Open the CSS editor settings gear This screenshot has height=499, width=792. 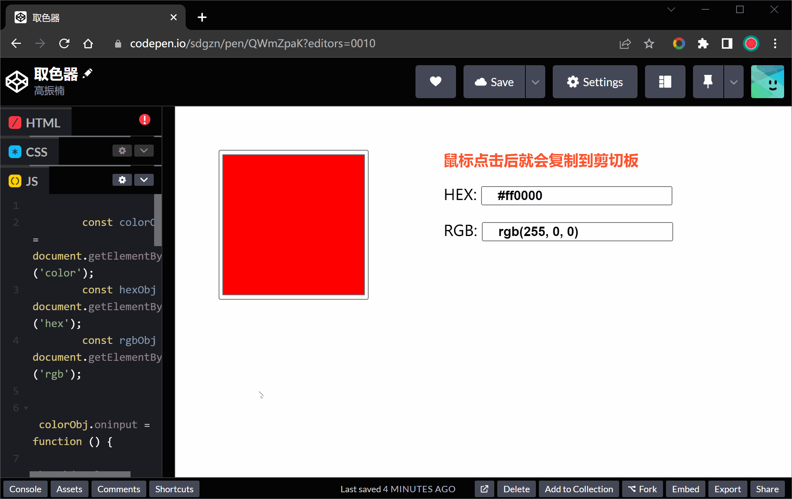click(122, 151)
